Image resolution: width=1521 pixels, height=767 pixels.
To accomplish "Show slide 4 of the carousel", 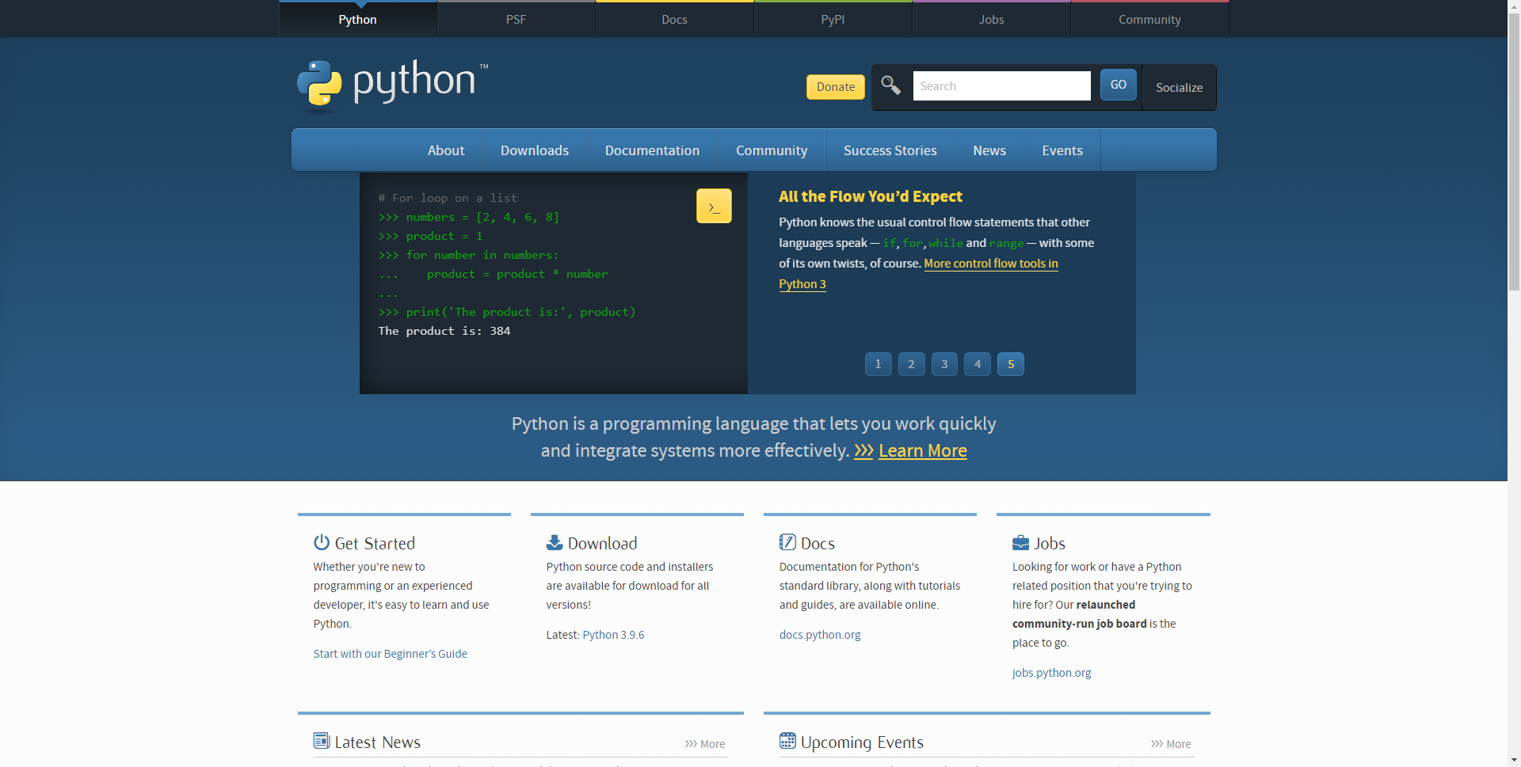I will tap(978, 364).
